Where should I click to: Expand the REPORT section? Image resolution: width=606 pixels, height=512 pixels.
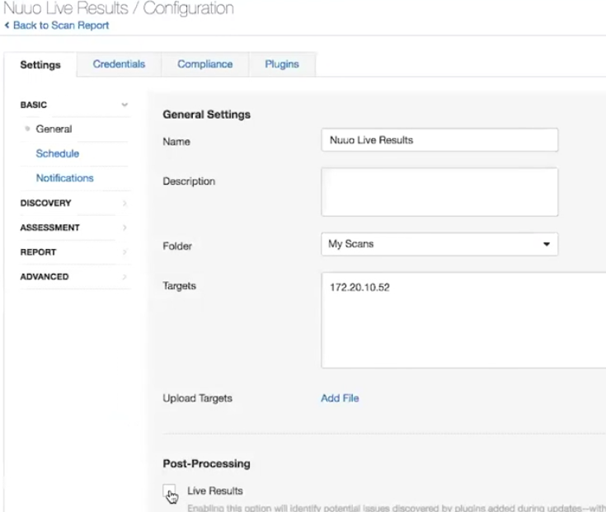point(73,252)
